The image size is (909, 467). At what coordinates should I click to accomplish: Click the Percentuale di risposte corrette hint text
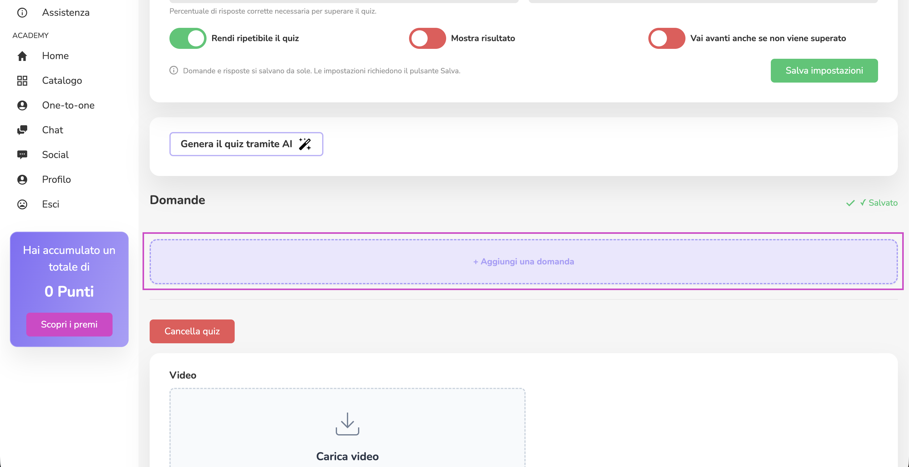click(273, 11)
